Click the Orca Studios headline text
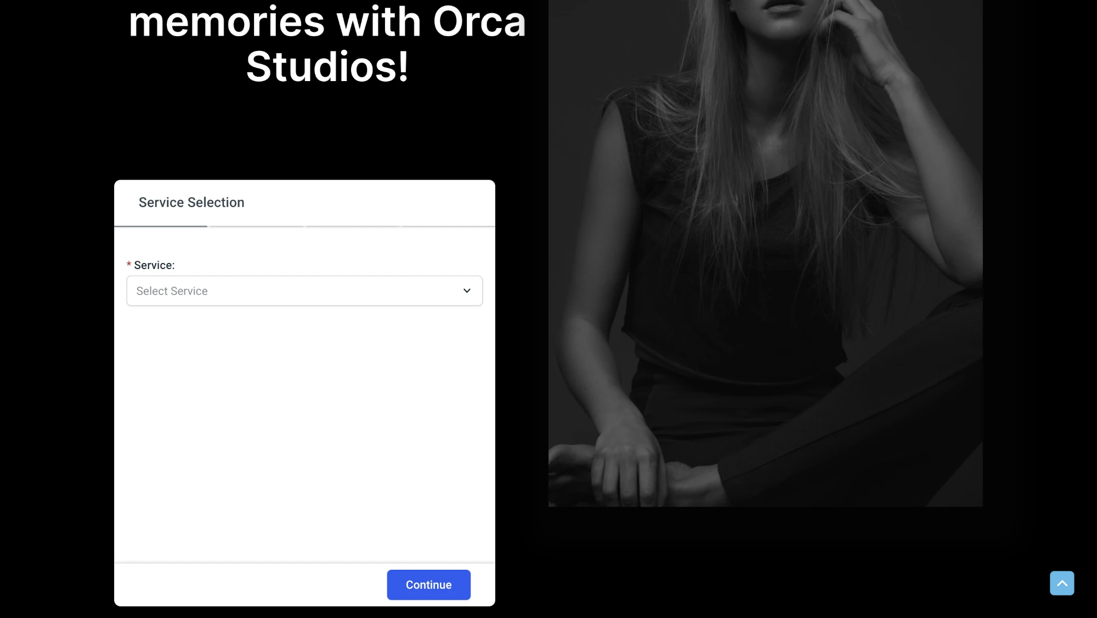 point(327,44)
